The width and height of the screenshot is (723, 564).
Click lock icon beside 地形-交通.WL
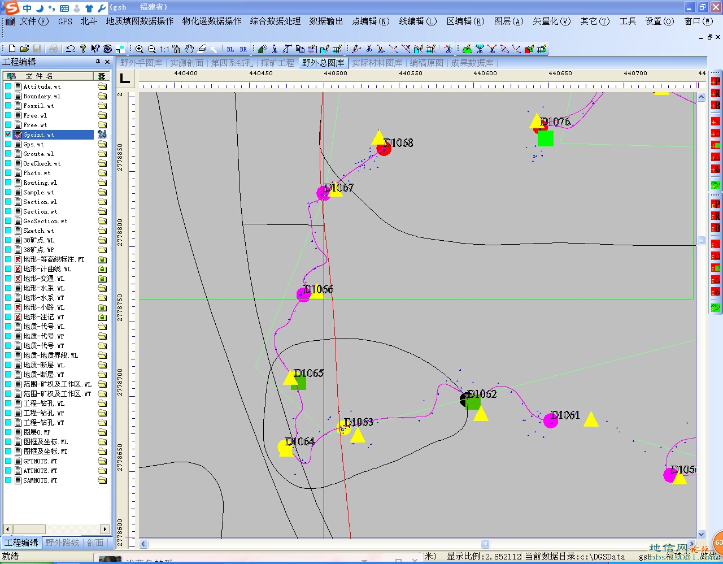(x=102, y=279)
